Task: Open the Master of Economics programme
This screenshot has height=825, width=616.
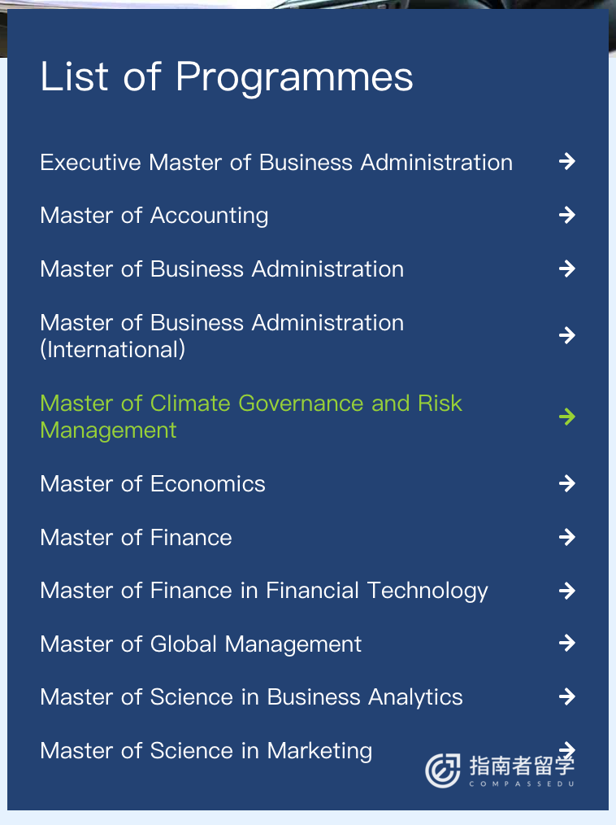Action: 153,483
